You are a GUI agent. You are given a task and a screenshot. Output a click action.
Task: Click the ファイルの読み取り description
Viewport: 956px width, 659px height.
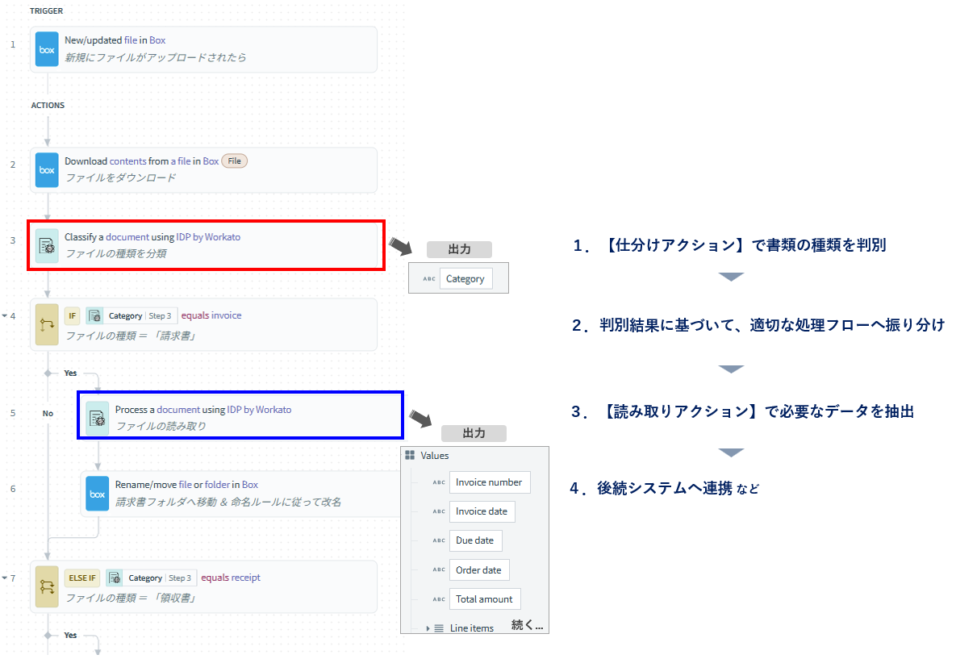click(x=161, y=426)
